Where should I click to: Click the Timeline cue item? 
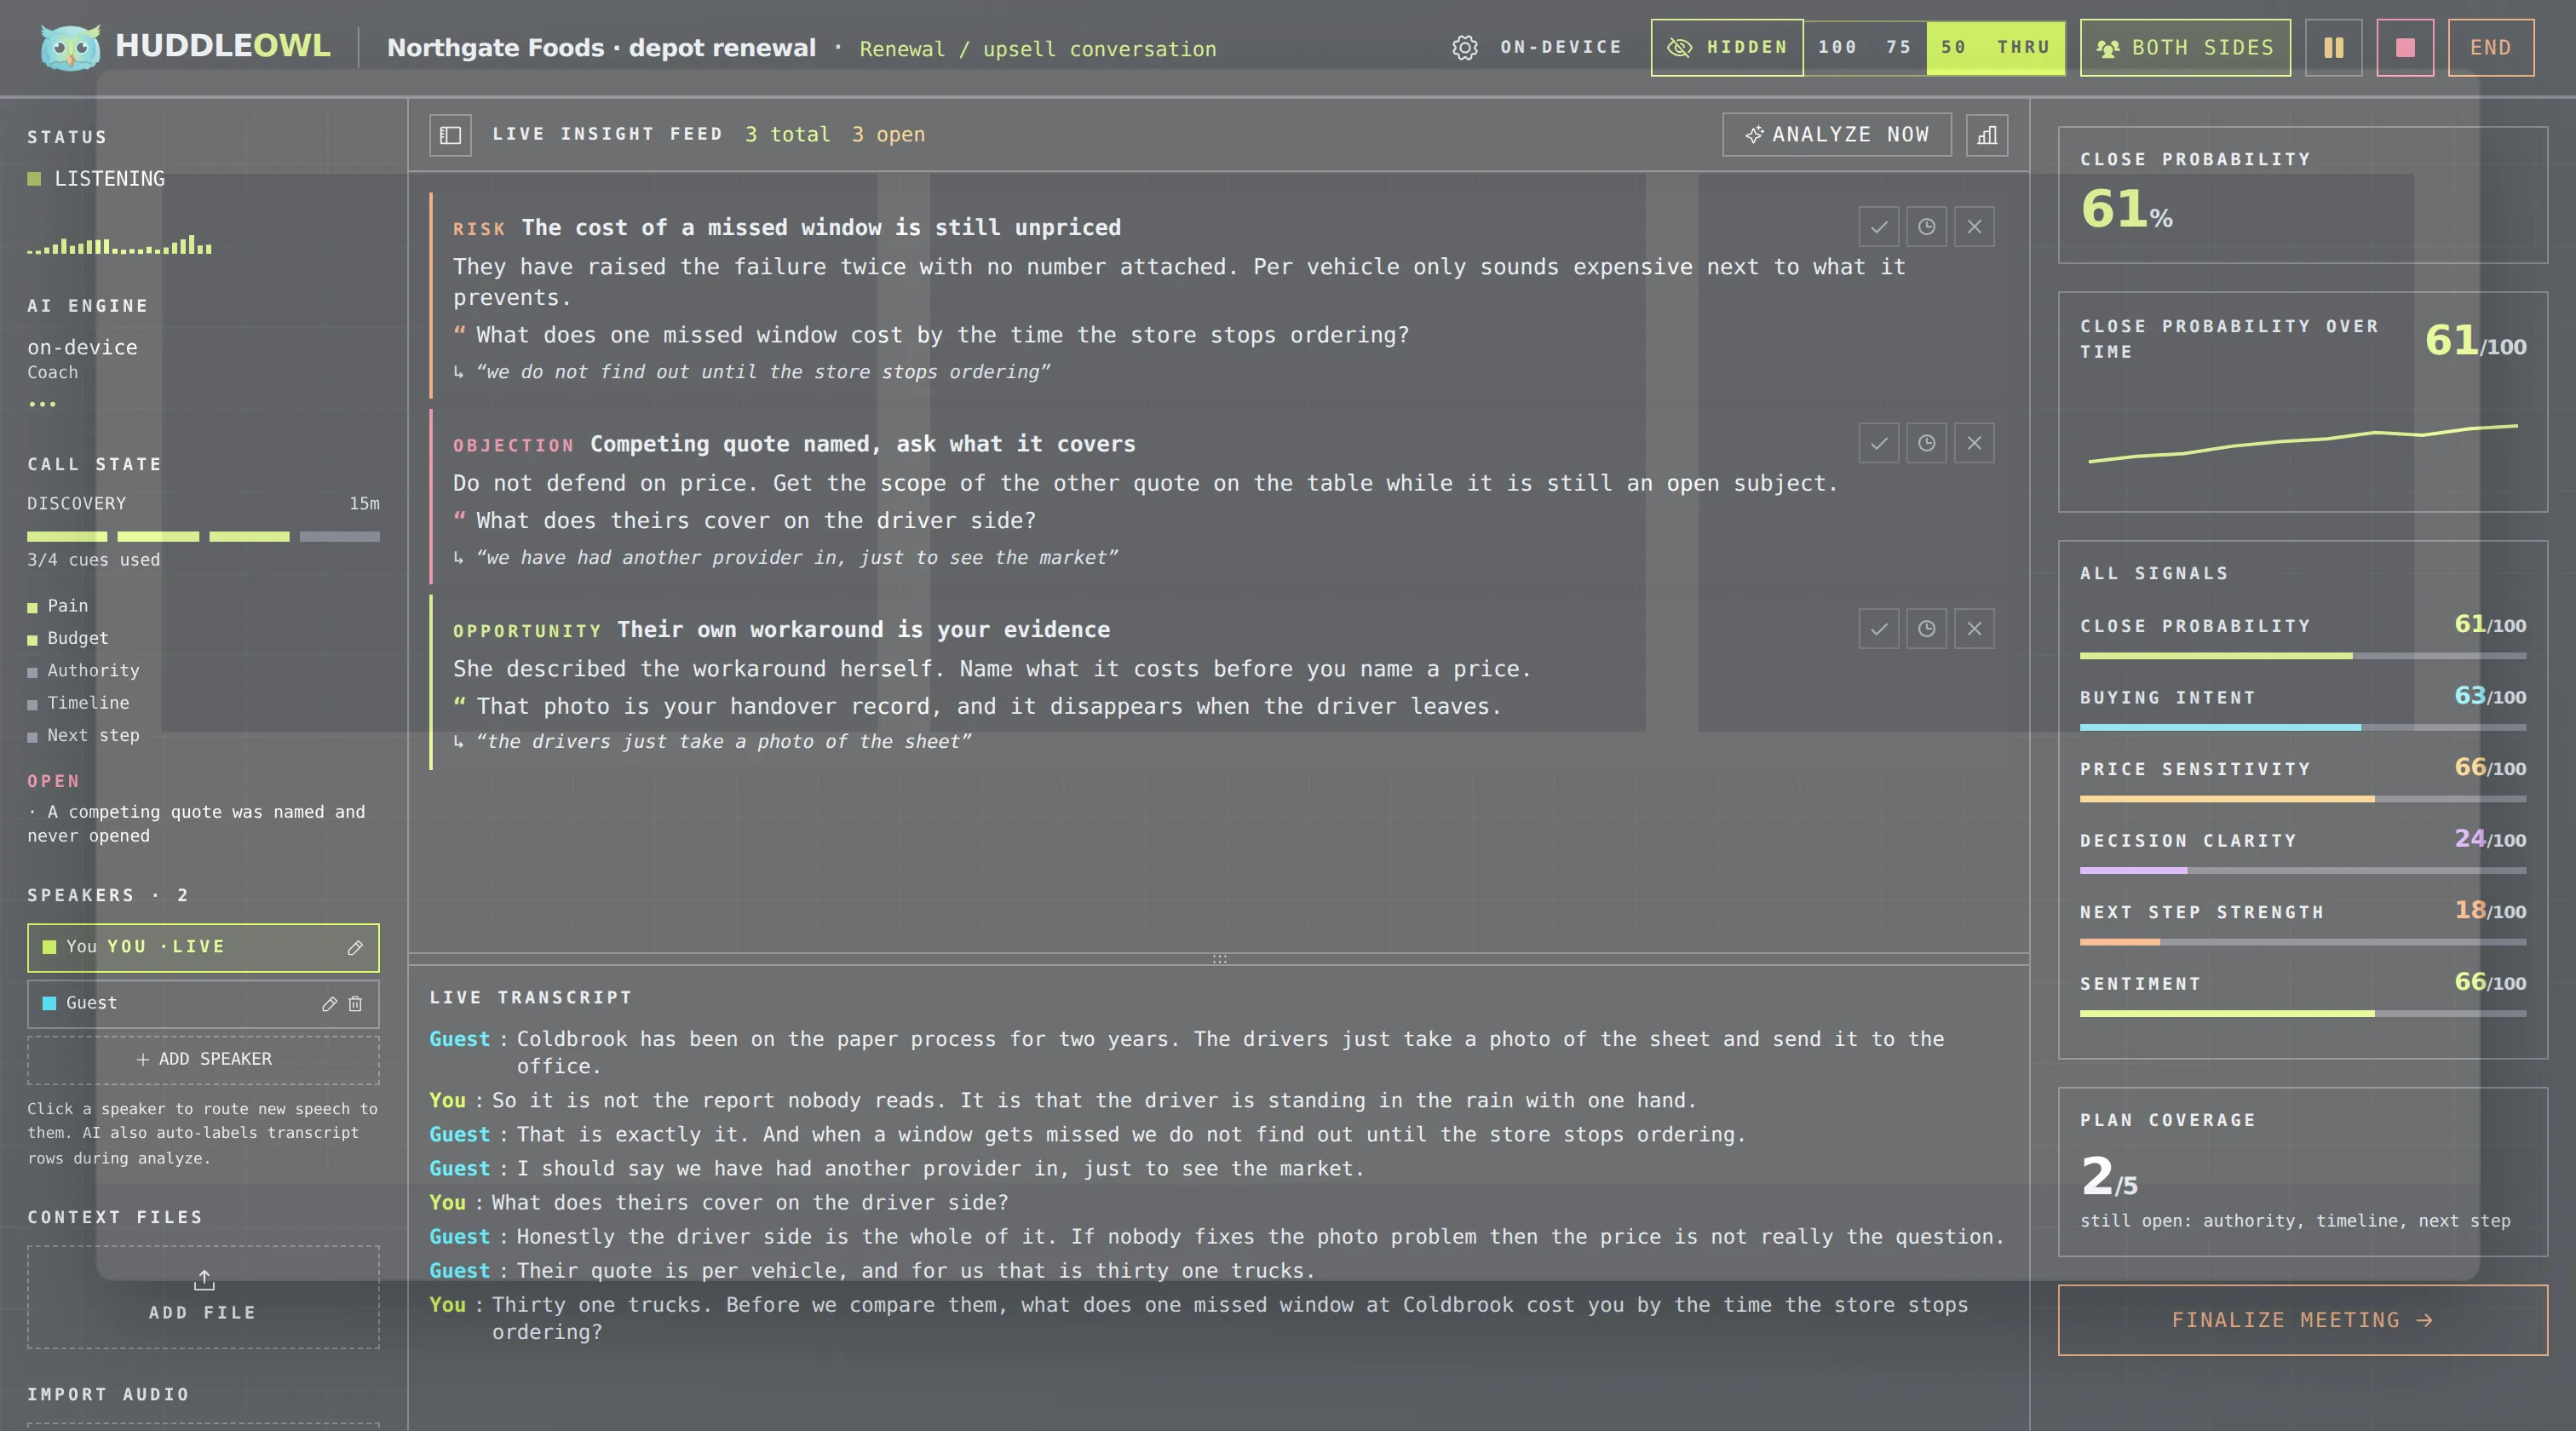tap(78, 703)
